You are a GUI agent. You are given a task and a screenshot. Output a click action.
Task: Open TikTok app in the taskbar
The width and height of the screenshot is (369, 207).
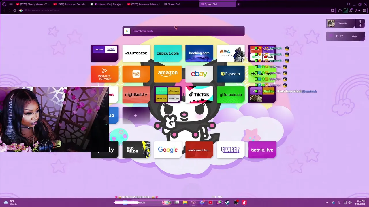click(x=244, y=202)
